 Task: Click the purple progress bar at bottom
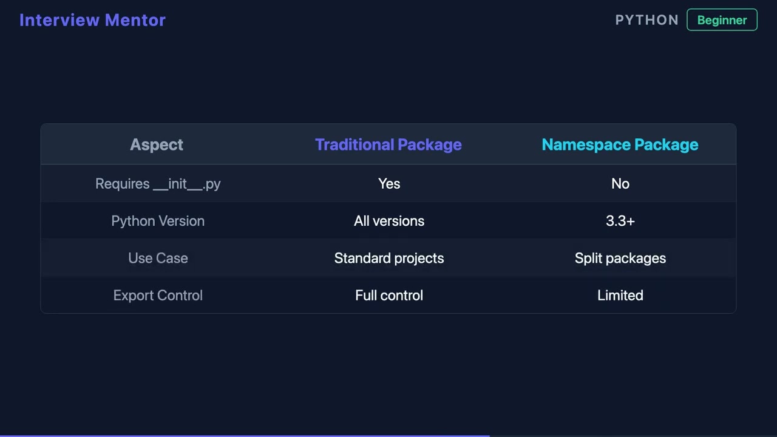coord(245,436)
